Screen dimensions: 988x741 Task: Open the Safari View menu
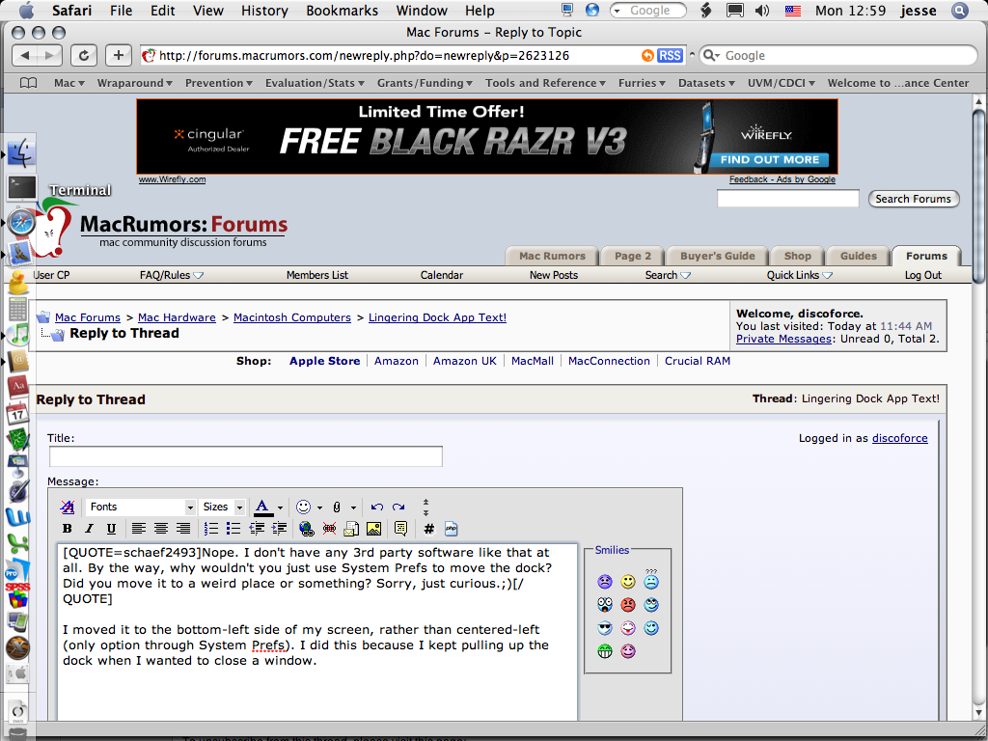[208, 11]
